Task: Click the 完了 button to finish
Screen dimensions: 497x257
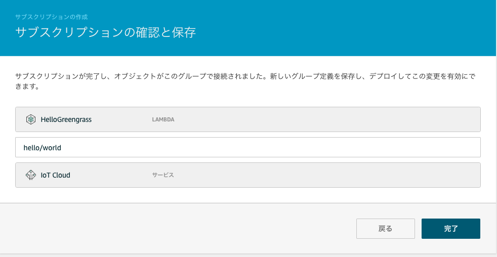Action: tap(451, 229)
